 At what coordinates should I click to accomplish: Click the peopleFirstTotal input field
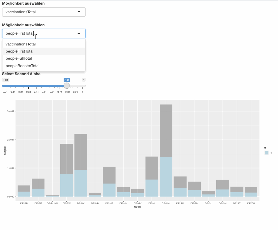click(x=44, y=33)
